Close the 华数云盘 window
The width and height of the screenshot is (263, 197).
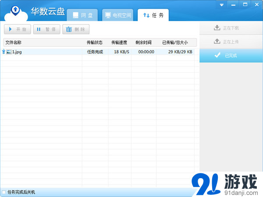click(x=257, y=5)
